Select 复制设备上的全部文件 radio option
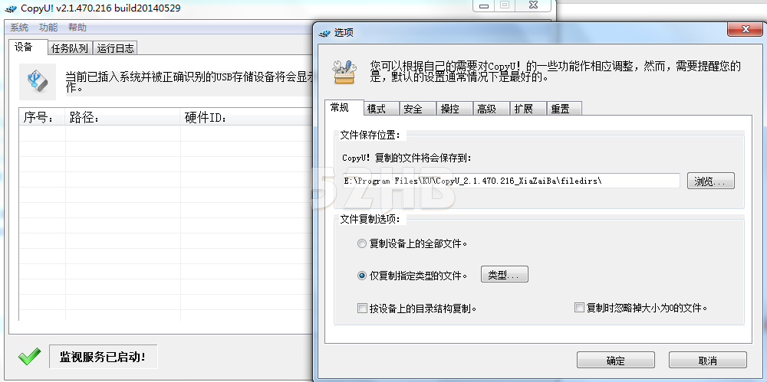 click(362, 243)
